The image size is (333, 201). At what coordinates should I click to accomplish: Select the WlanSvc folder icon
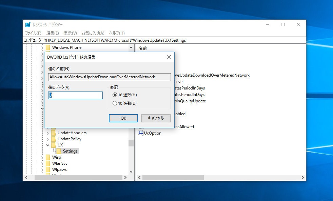pos(48,163)
